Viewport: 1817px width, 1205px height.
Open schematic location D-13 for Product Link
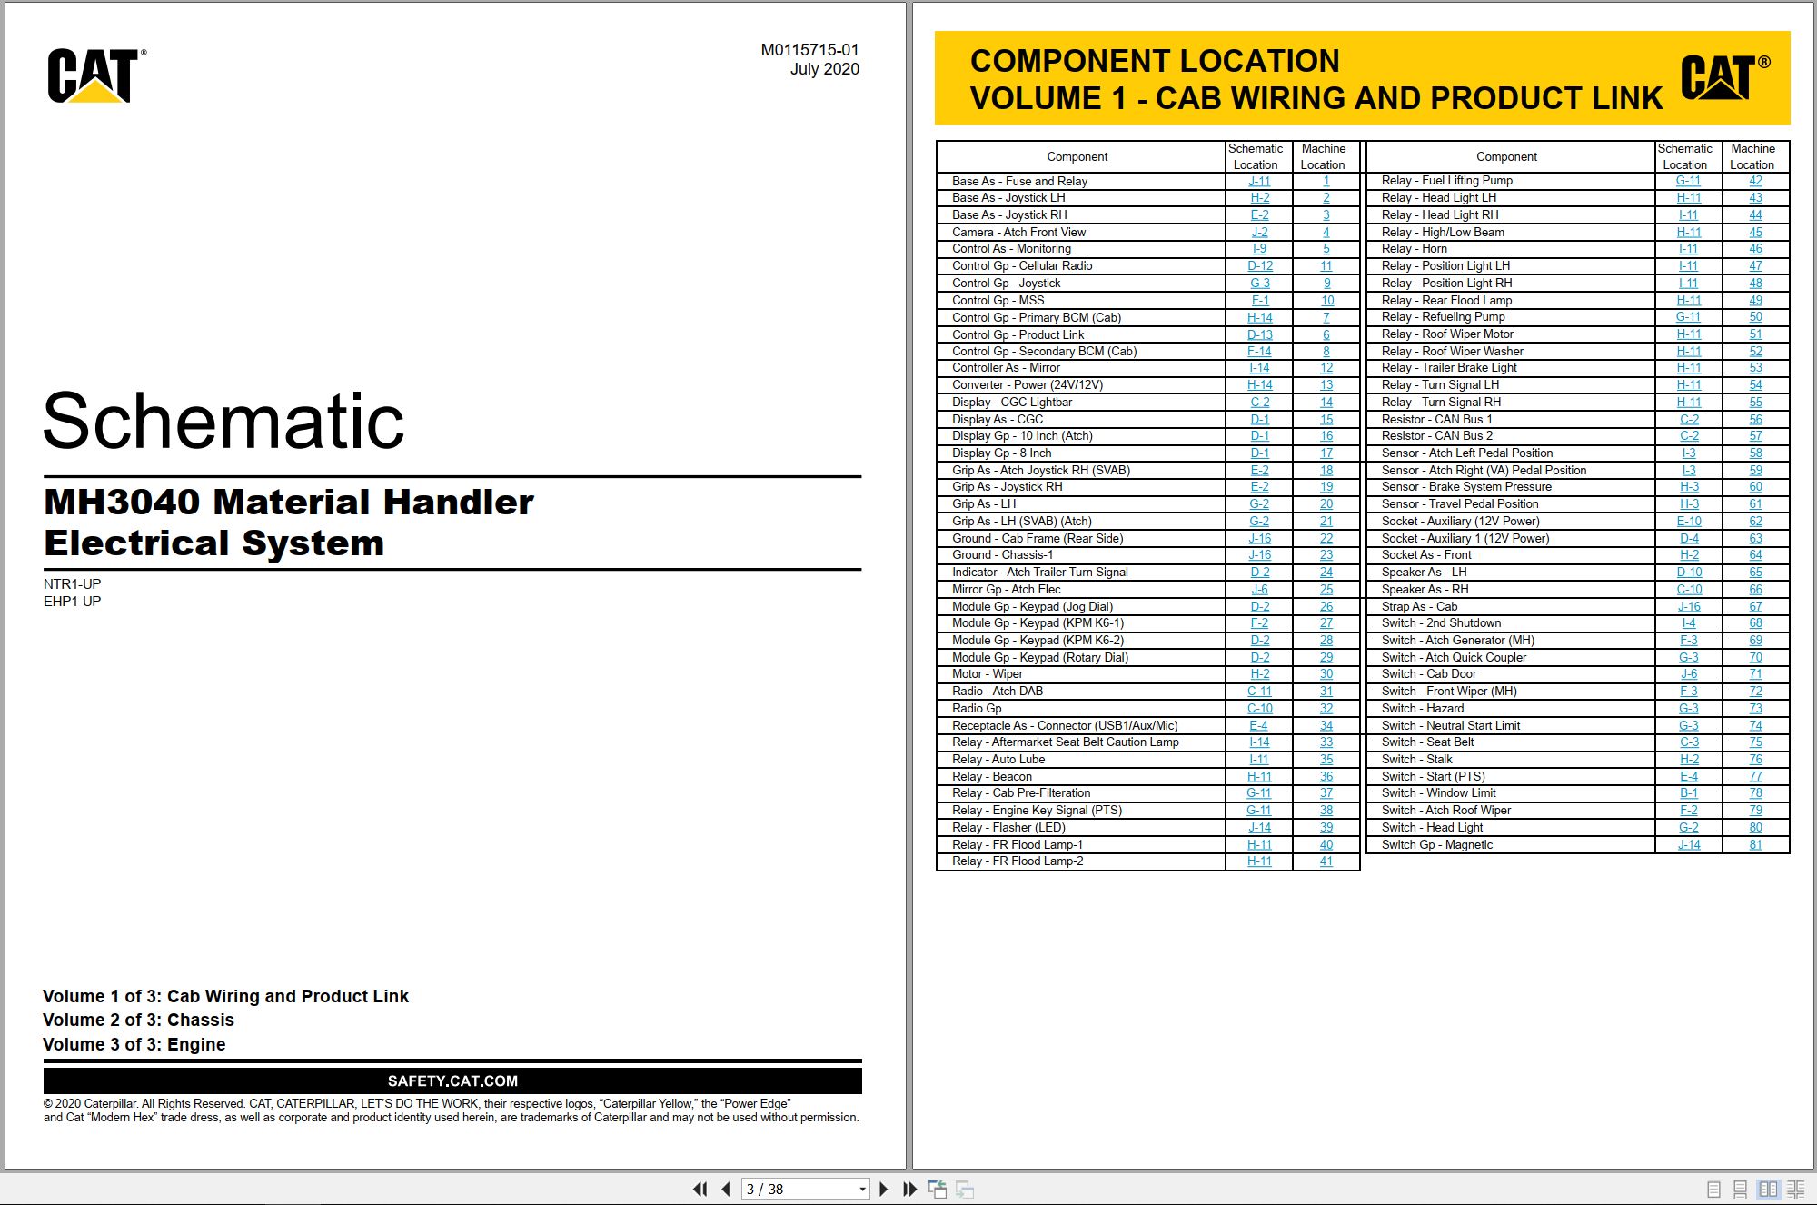point(1259,334)
